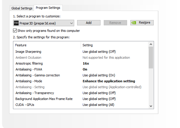Toggle Show only programs found on this computer
Viewport: 180px width, 128px height.
(15, 31)
